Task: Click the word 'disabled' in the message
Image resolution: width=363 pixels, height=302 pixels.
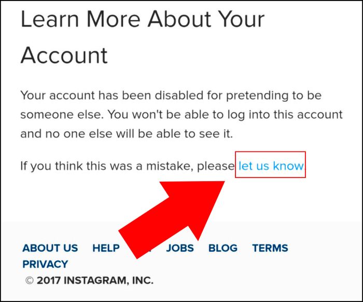Action: click(179, 95)
